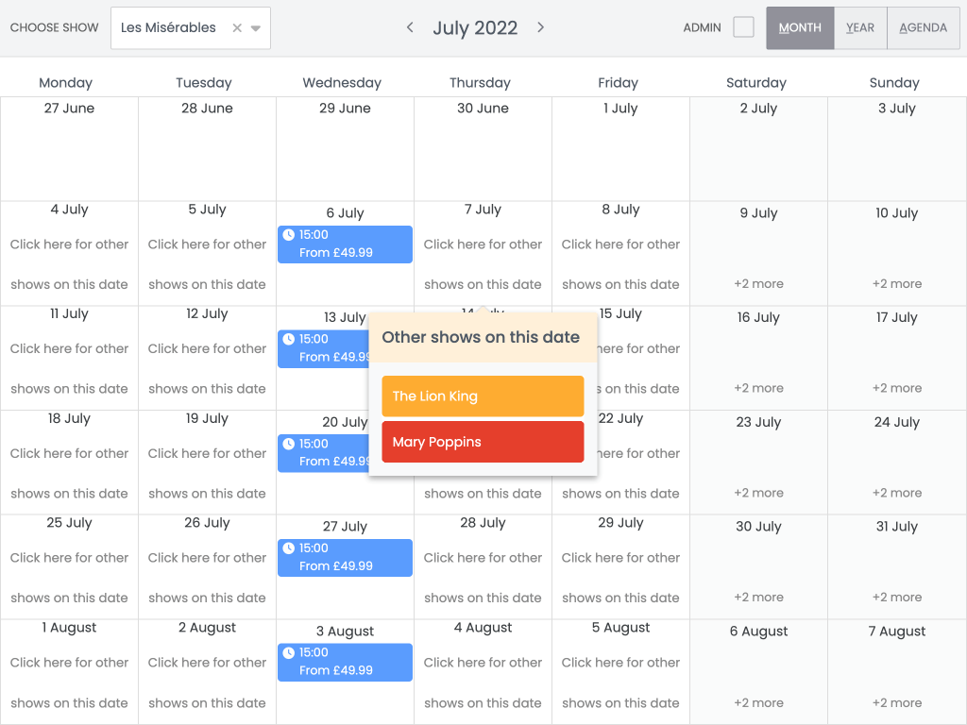Click the Saturday column header

[x=756, y=83]
